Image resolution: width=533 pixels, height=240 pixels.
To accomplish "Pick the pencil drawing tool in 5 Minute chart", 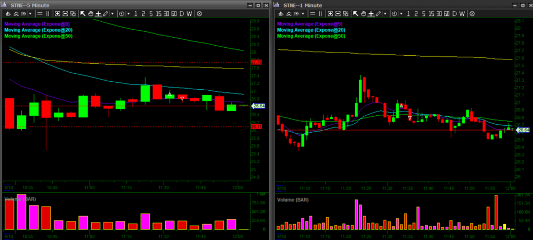I will [x=105, y=13].
